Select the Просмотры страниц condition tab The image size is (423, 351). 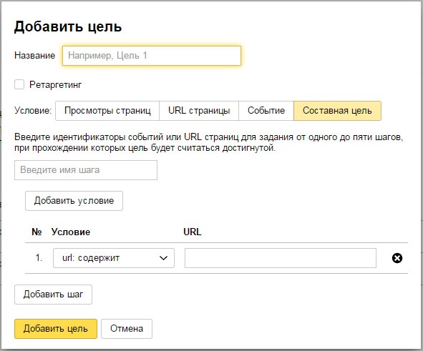pos(107,111)
